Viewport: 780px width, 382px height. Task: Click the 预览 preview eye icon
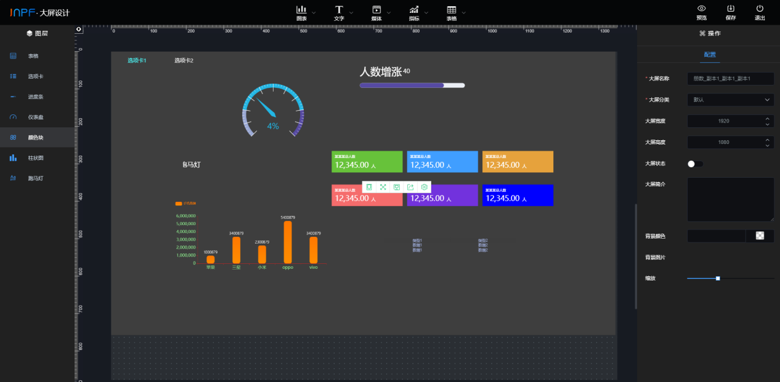point(701,9)
